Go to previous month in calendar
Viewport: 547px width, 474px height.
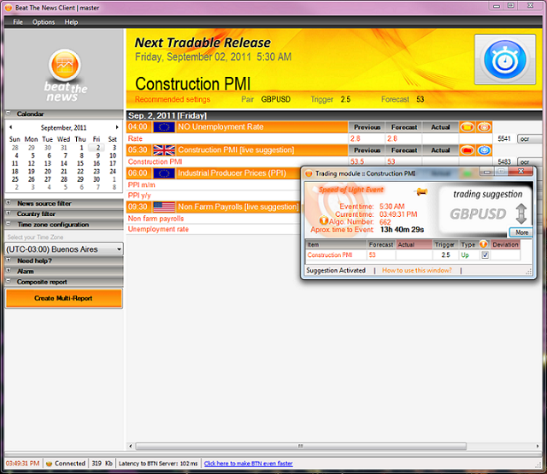pyautogui.click(x=10, y=127)
